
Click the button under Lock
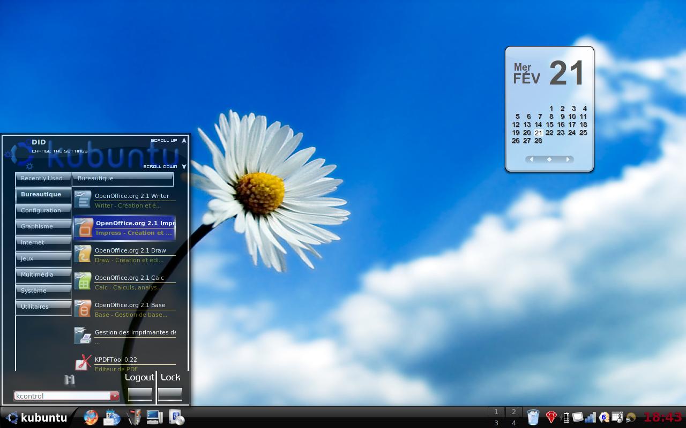170,394
